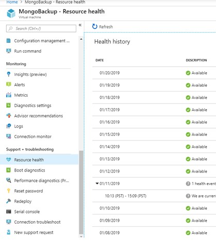Click the 10:13 (PST) - 15:09 (PST) time range

pos(126,196)
